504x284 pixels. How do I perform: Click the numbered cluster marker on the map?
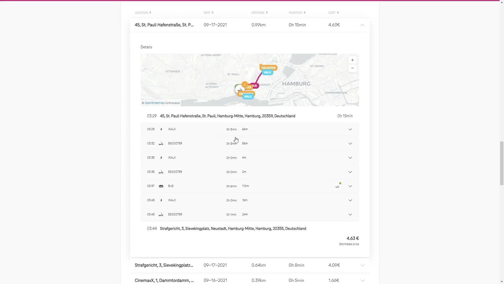tap(245, 84)
